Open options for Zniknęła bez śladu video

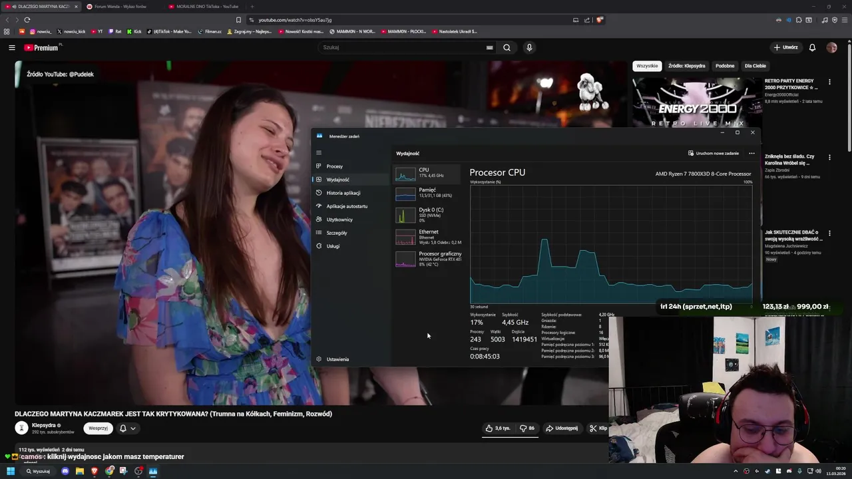click(x=829, y=158)
